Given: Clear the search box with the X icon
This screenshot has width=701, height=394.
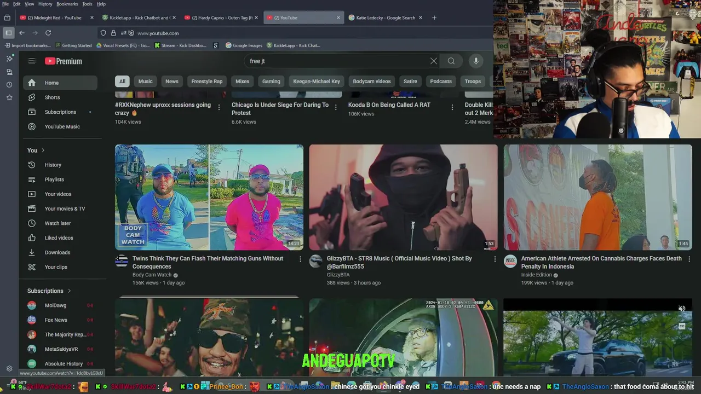Looking at the screenshot, I should pyautogui.click(x=434, y=61).
